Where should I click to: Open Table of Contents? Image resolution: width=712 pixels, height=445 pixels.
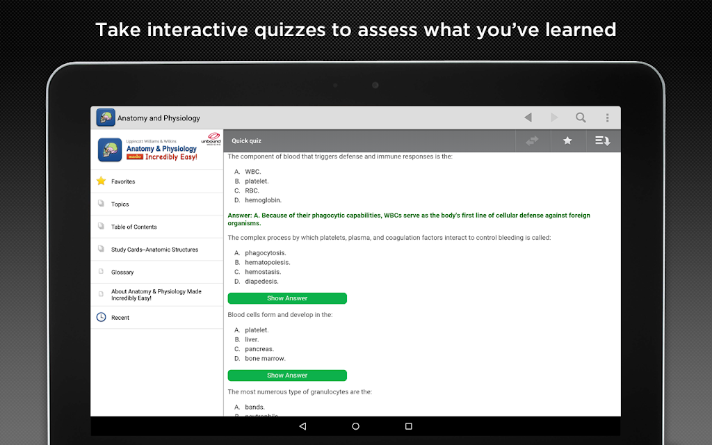[x=156, y=227]
